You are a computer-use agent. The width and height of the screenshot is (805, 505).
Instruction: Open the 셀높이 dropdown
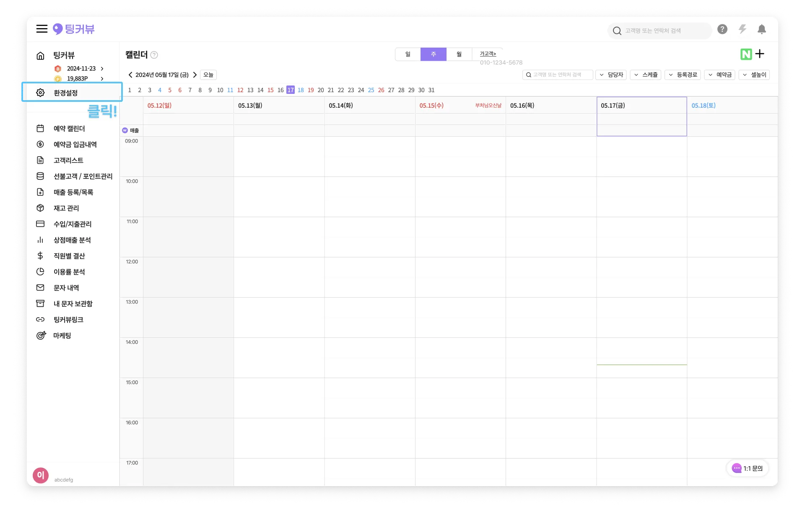[x=754, y=75]
